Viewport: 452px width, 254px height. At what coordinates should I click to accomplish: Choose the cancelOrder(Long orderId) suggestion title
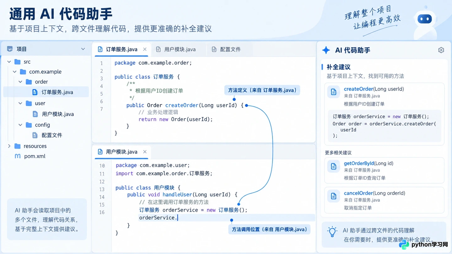point(374,193)
